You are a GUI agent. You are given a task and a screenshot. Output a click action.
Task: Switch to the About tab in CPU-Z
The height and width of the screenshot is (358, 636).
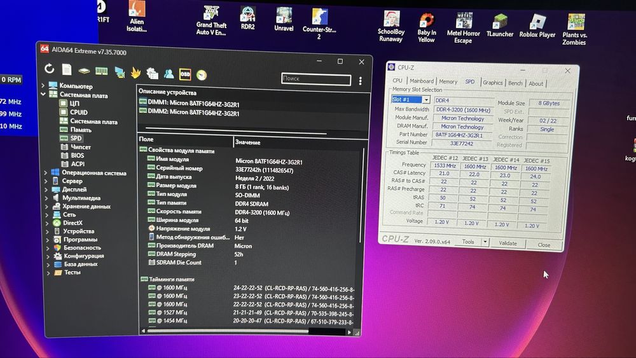(536, 84)
